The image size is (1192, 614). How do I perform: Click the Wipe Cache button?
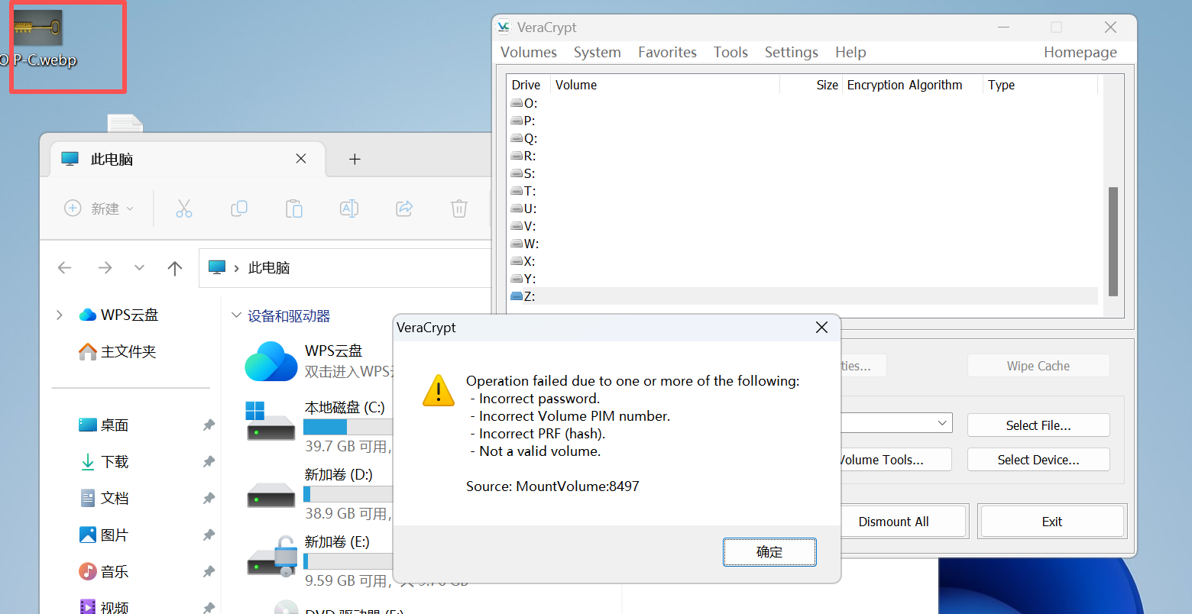(x=1038, y=366)
